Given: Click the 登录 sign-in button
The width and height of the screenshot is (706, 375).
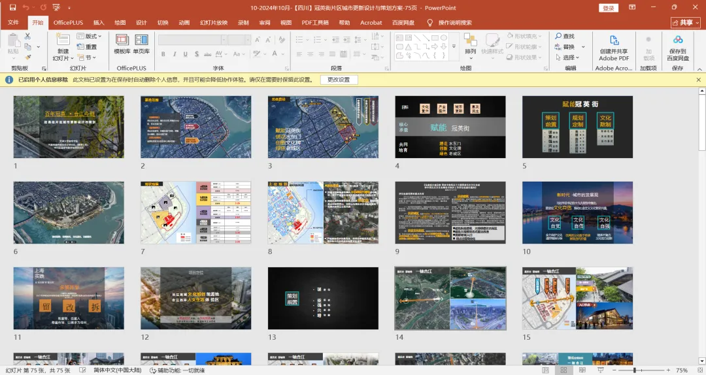Looking at the screenshot, I should (x=609, y=8).
